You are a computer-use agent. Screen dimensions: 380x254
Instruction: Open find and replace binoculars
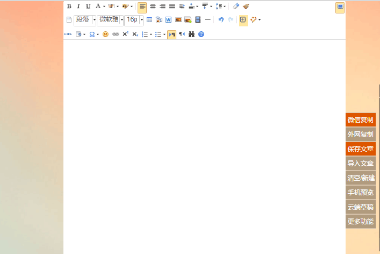[191, 34]
